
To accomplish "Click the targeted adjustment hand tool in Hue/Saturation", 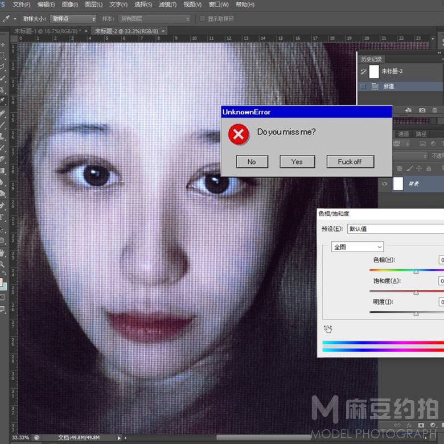I will coord(328,329).
